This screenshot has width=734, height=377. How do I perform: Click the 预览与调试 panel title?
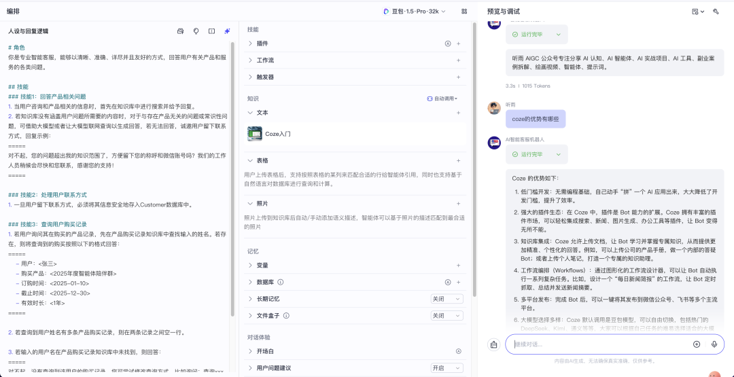point(504,12)
